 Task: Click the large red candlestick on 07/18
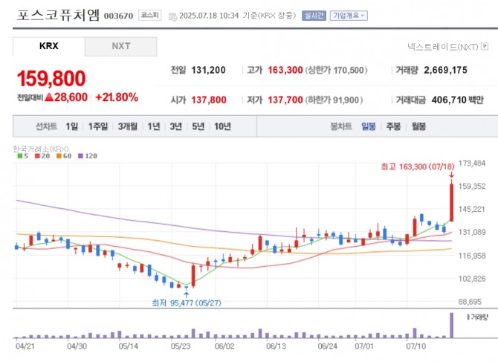(x=451, y=203)
